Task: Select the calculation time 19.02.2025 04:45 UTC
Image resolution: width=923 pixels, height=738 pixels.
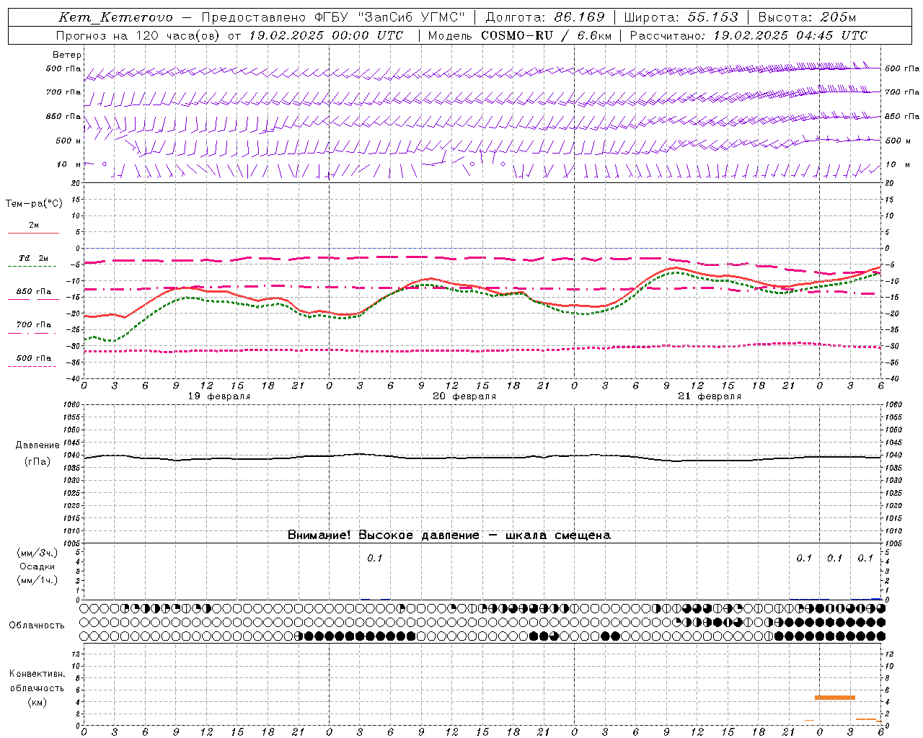Action: coord(790,35)
